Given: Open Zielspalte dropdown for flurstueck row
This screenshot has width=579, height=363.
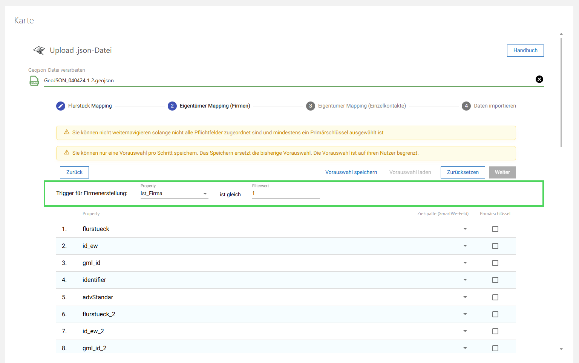Looking at the screenshot, I should coord(465,229).
